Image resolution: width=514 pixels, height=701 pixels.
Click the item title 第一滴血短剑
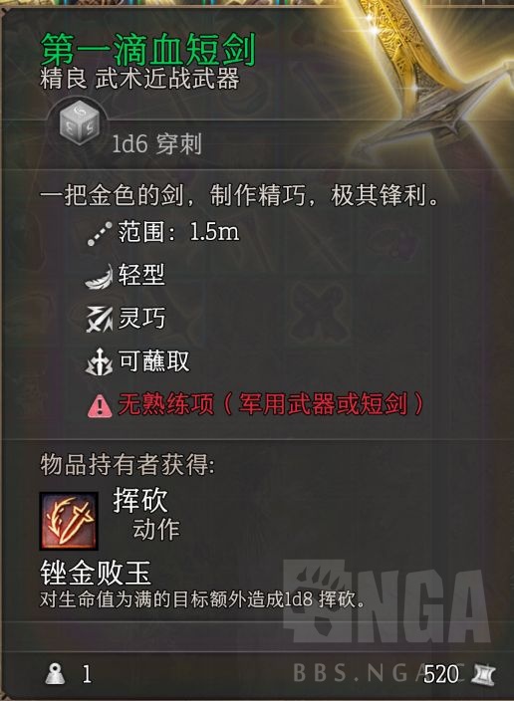point(148,49)
